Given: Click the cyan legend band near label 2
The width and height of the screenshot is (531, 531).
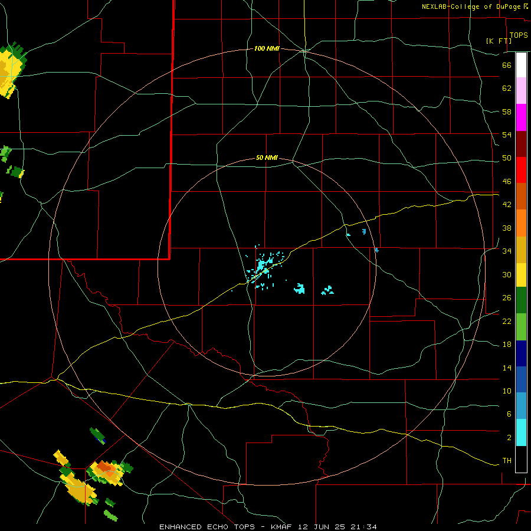Looking at the screenshot, I should click(521, 432).
